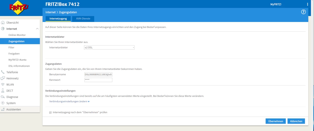Click the System gear icon
This screenshot has height=131, width=314.
pyautogui.click(x=3, y=103)
